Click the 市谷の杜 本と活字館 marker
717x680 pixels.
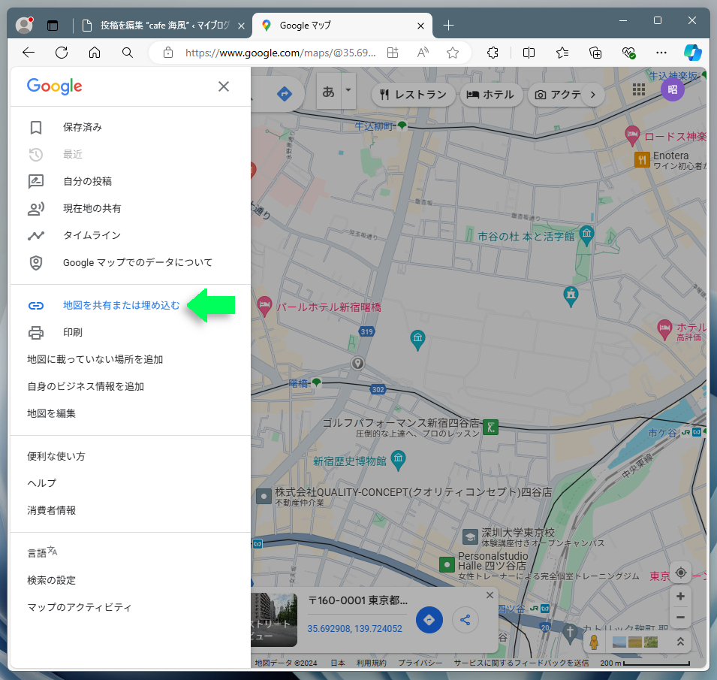coord(586,234)
